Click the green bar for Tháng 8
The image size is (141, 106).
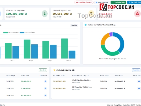[x=65, y=48]
